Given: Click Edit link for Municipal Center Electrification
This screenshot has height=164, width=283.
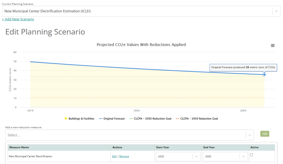Looking at the screenshot, I should click(x=114, y=156).
